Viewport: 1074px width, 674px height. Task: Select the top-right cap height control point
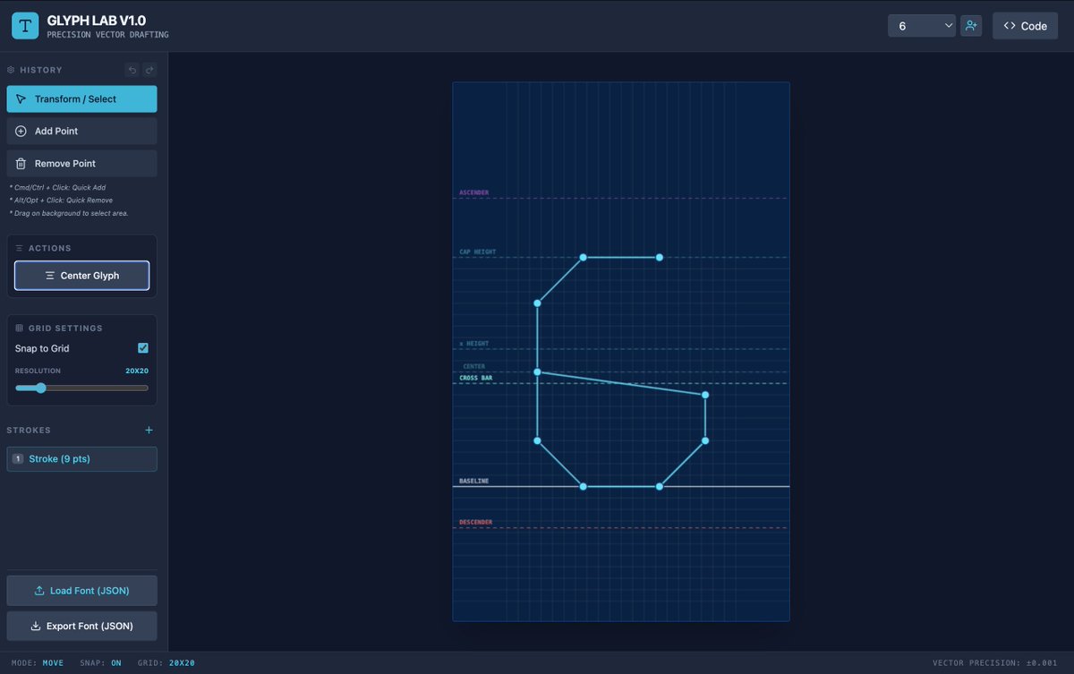[660, 258]
